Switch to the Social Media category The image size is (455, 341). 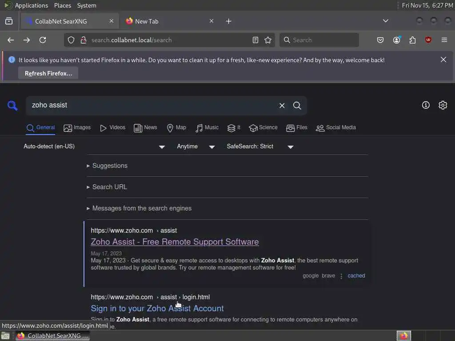(336, 127)
